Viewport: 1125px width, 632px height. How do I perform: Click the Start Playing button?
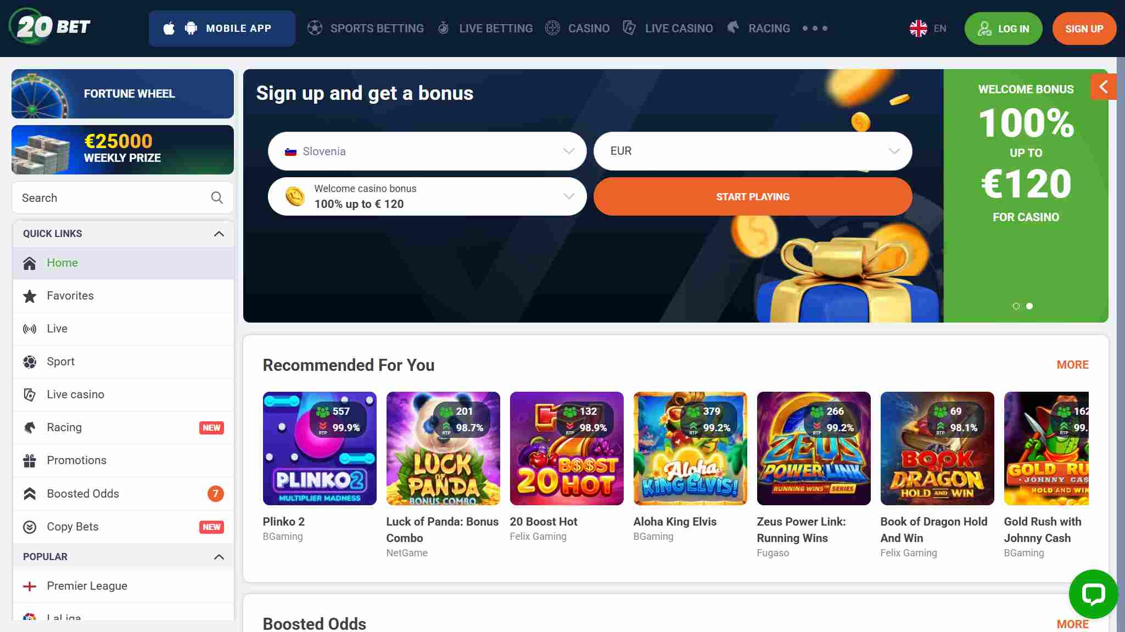pyautogui.click(x=753, y=196)
